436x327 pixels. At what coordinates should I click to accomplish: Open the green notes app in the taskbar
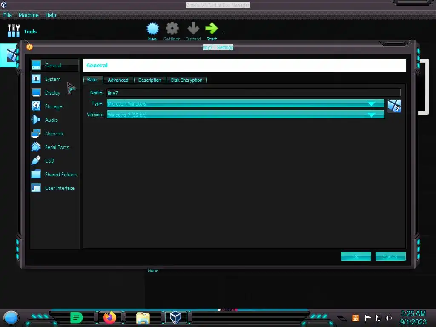[x=77, y=318]
